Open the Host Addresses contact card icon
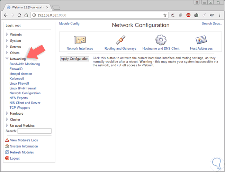Image resolution: width=225 pixels, height=172 pixels. click(x=201, y=40)
